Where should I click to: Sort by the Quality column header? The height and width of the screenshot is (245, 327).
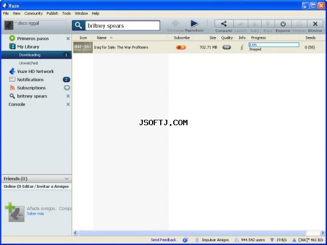pos(227,38)
